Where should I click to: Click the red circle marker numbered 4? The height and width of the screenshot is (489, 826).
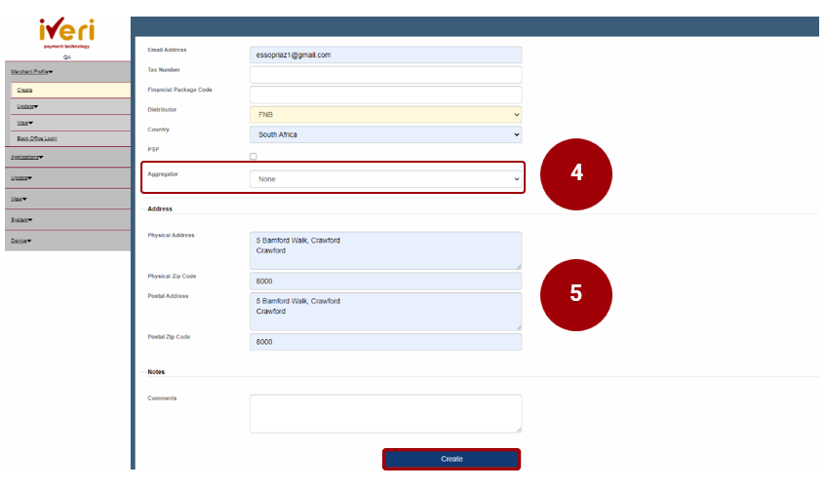tap(575, 172)
